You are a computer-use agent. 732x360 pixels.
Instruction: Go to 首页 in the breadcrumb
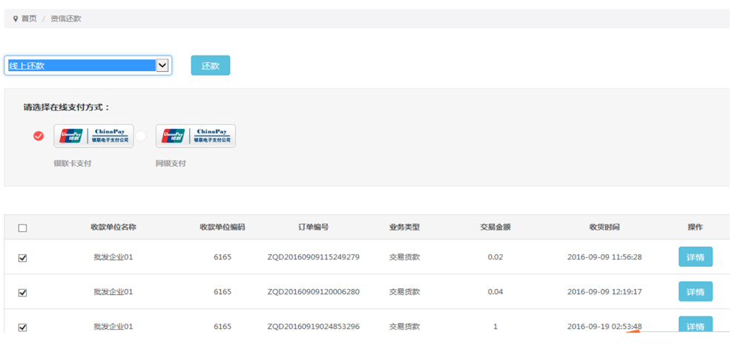pos(29,19)
